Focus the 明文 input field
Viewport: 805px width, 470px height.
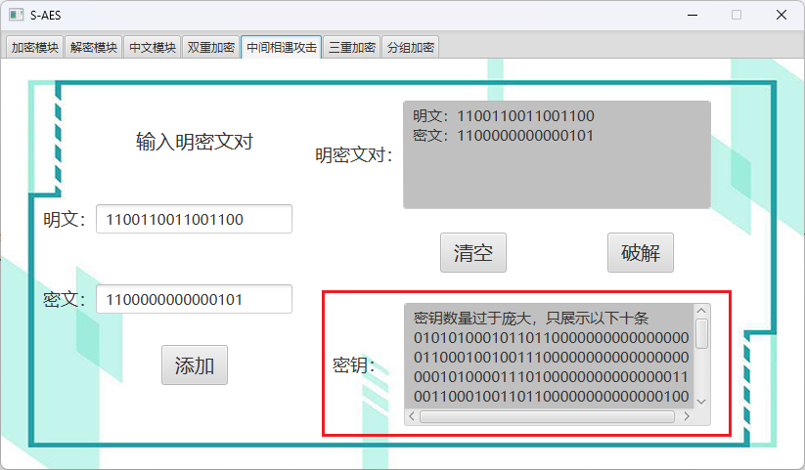(194, 219)
